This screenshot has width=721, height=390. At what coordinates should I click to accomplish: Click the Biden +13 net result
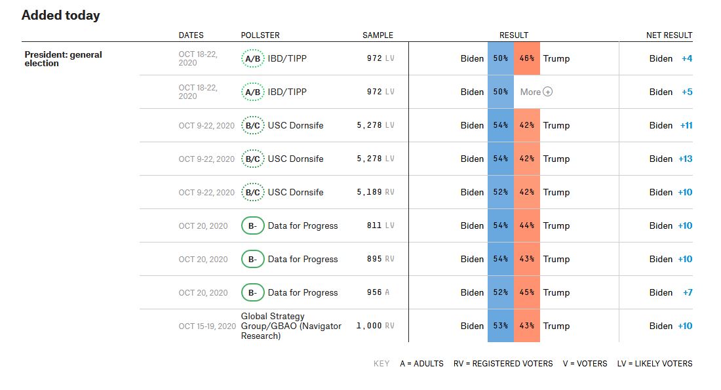670,159
